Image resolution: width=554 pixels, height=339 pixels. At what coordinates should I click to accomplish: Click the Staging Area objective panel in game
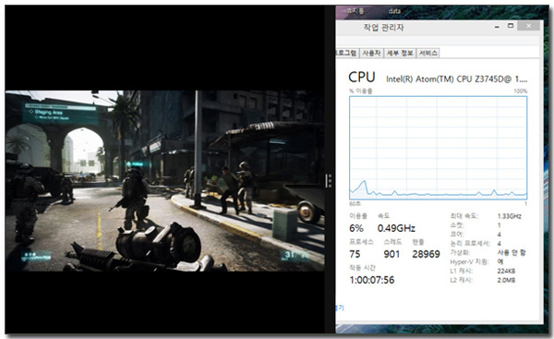click(61, 113)
